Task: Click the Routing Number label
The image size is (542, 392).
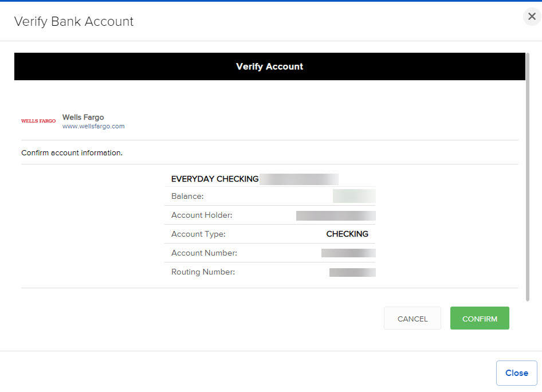Action: (x=203, y=272)
